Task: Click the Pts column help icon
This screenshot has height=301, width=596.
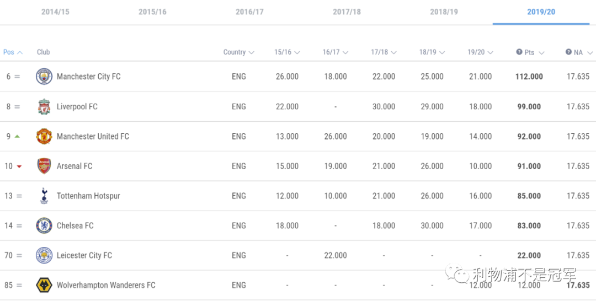Action: point(519,52)
